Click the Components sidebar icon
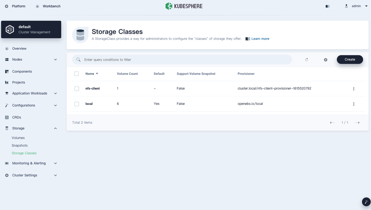The image size is (371, 210). (x=7, y=72)
